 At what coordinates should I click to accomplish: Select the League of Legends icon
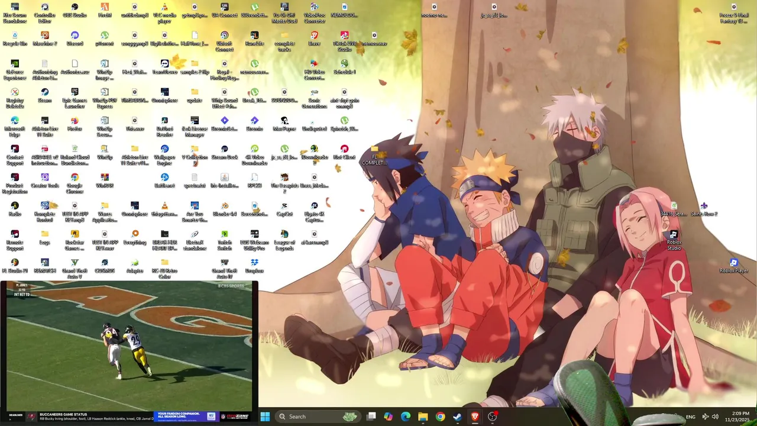284,240
